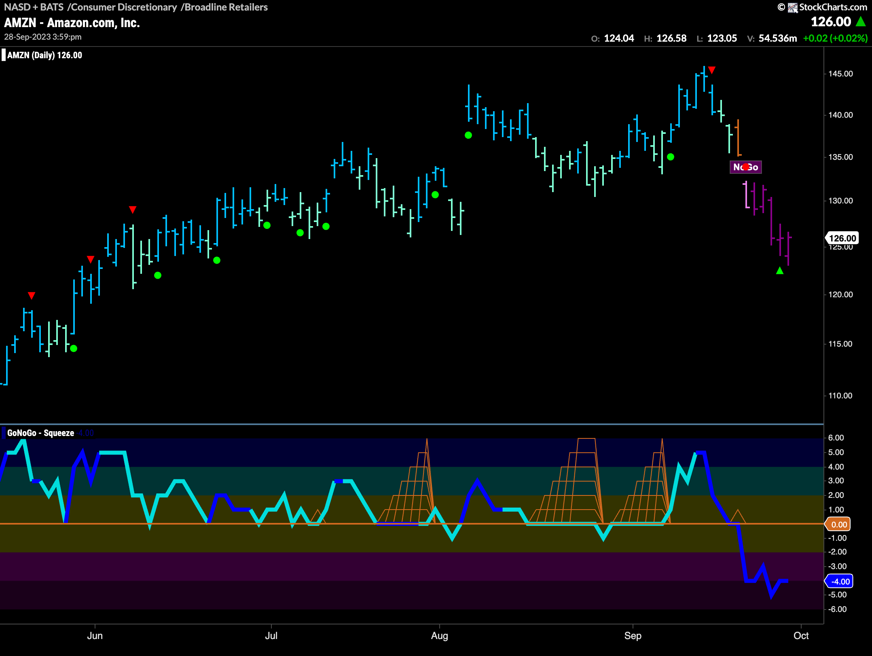Viewport: 872px width, 656px height.
Task: Click the -6.00 oscillator axis label
Action: (x=837, y=609)
